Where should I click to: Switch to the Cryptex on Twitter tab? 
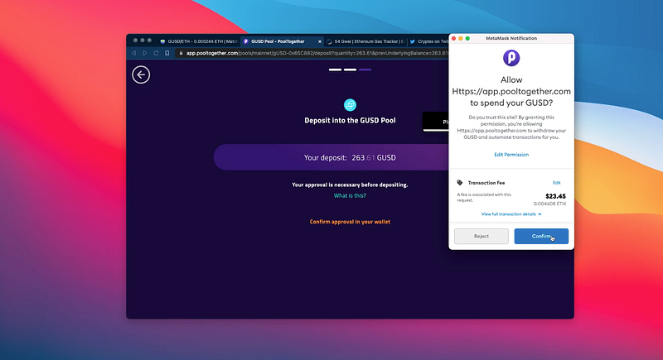(x=428, y=41)
